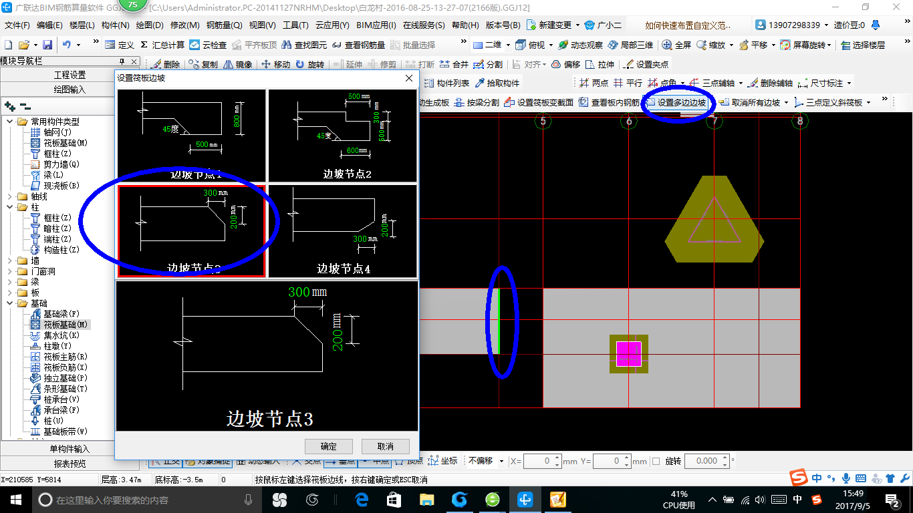Open the 工具(T) menu
The image size is (913, 513).
pyautogui.click(x=295, y=25)
